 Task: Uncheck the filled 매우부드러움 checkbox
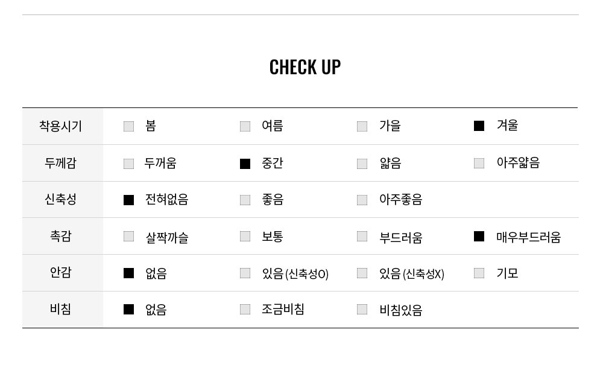point(479,237)
